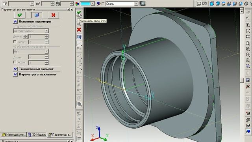Expand the Параметры сглаживания section

pyautogui.click(x=15, y=75)
